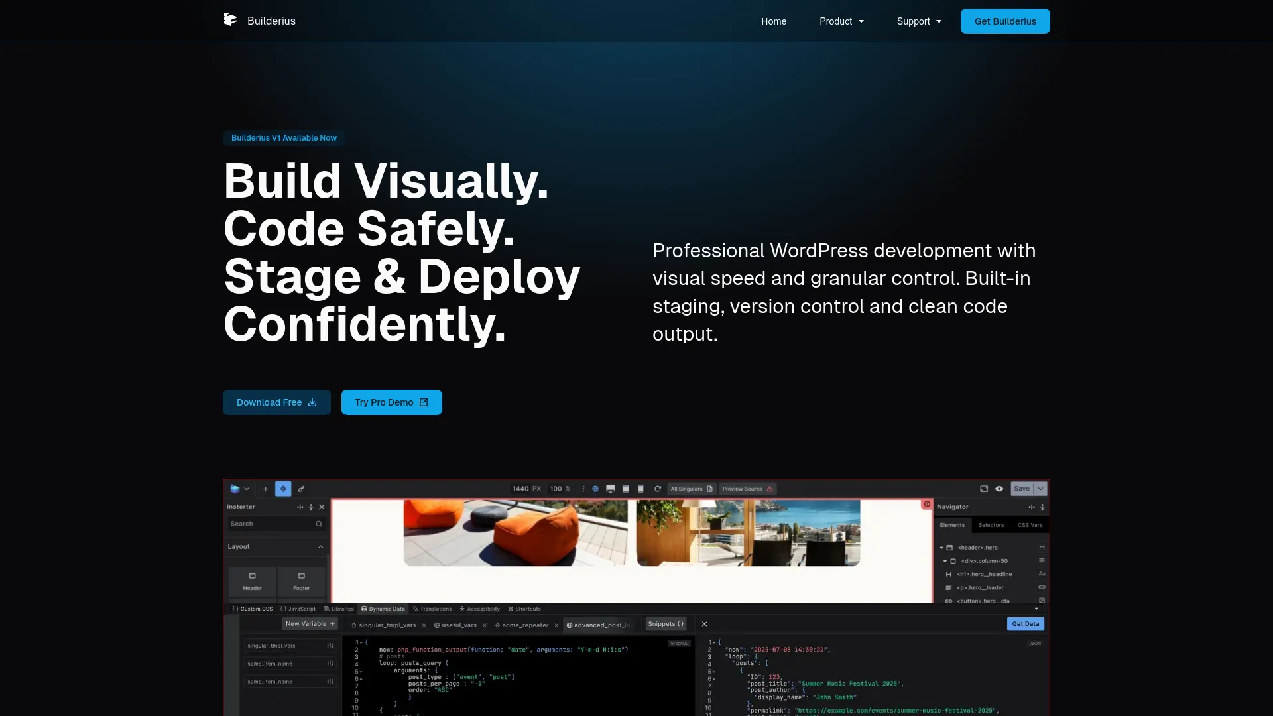
Task: Switch to mobile viewport icon
Action: (x=640, y=489)
